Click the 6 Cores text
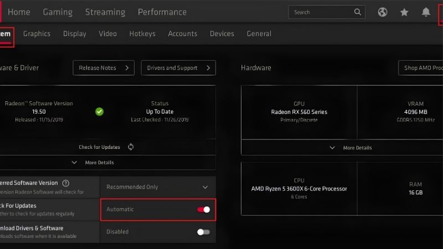 299,197
